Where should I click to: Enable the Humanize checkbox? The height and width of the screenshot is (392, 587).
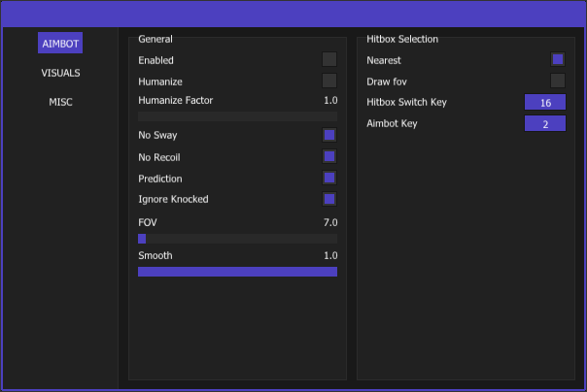329,81
